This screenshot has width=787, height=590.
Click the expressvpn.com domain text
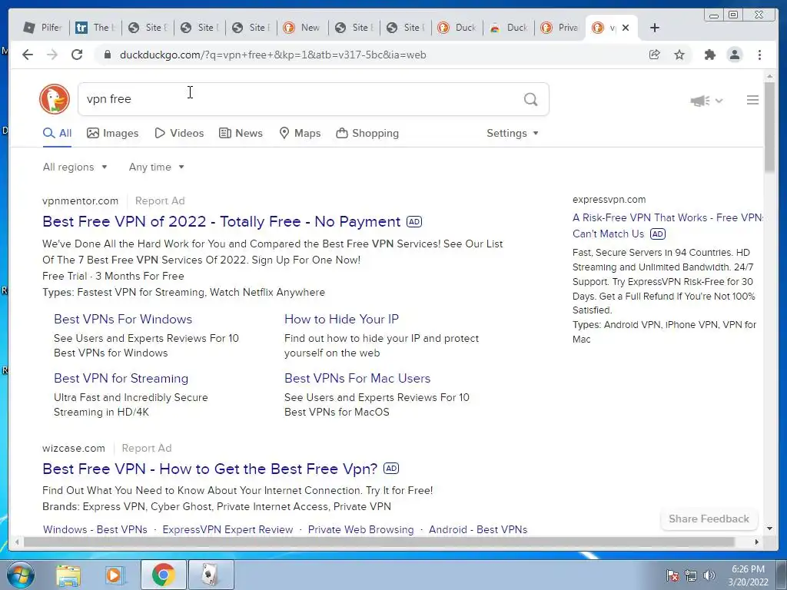click(609, 199)
